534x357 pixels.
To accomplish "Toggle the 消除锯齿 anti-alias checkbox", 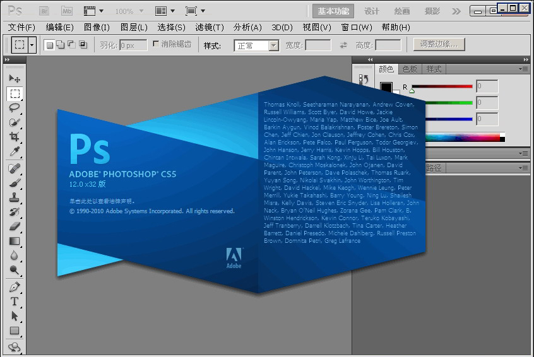I will click(156, 44).
